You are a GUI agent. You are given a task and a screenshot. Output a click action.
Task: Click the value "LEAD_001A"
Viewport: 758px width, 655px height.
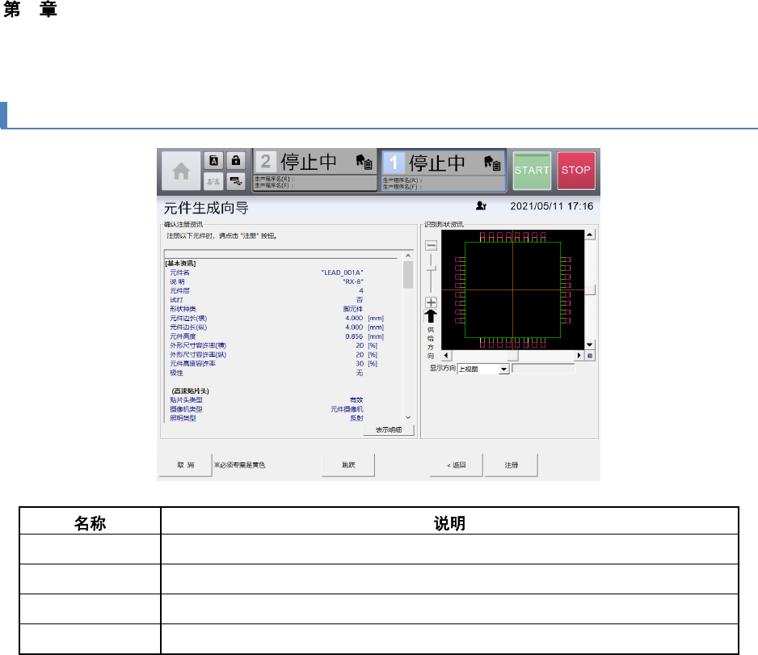point(343,273)
